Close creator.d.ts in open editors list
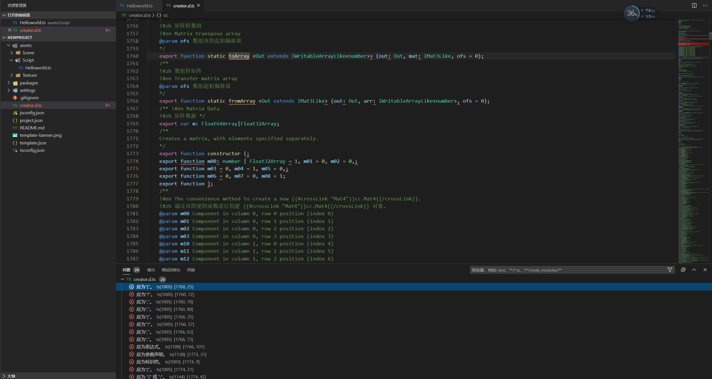The image size is (712, 379). tap(9, 30)
